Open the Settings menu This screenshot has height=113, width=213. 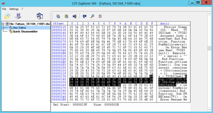pos(14,9)
